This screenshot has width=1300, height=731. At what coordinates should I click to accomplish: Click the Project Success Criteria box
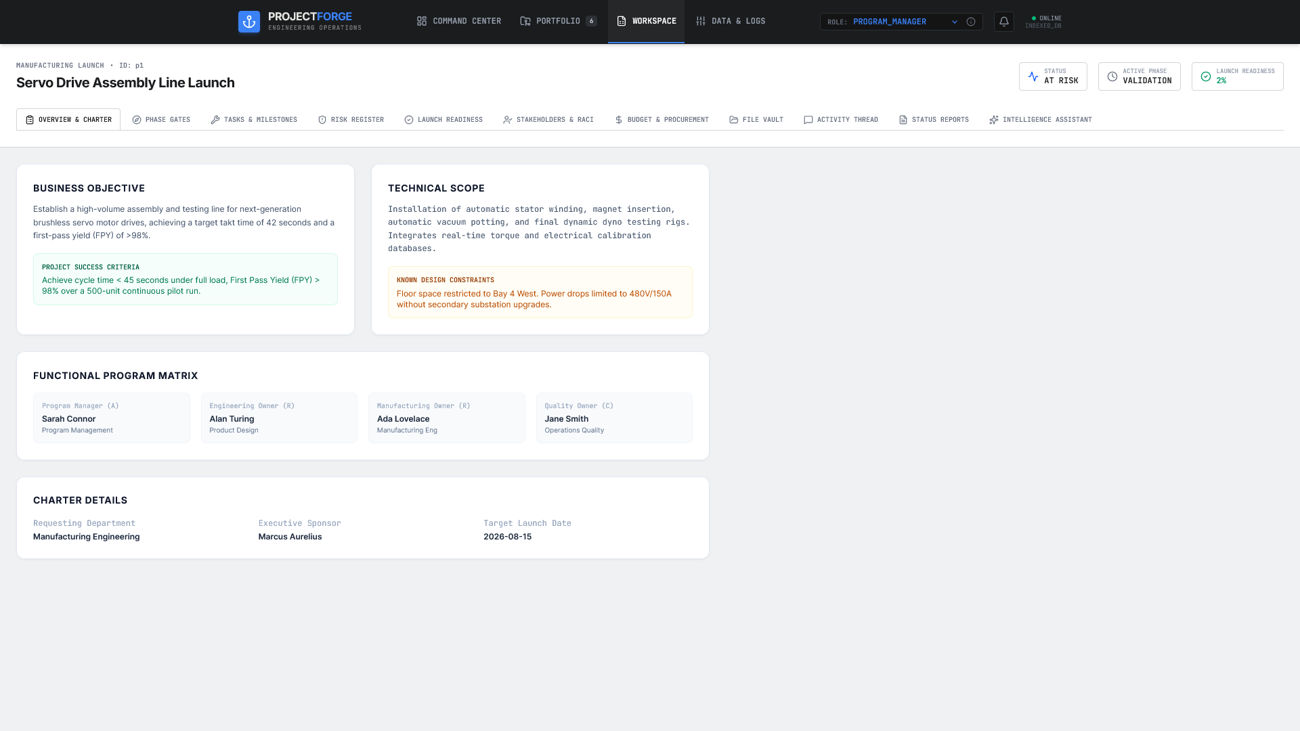click(186, 279)
